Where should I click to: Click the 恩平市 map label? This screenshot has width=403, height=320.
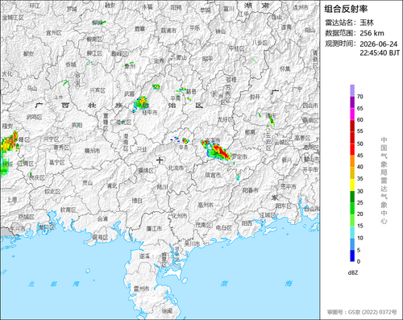click(289, 186)
